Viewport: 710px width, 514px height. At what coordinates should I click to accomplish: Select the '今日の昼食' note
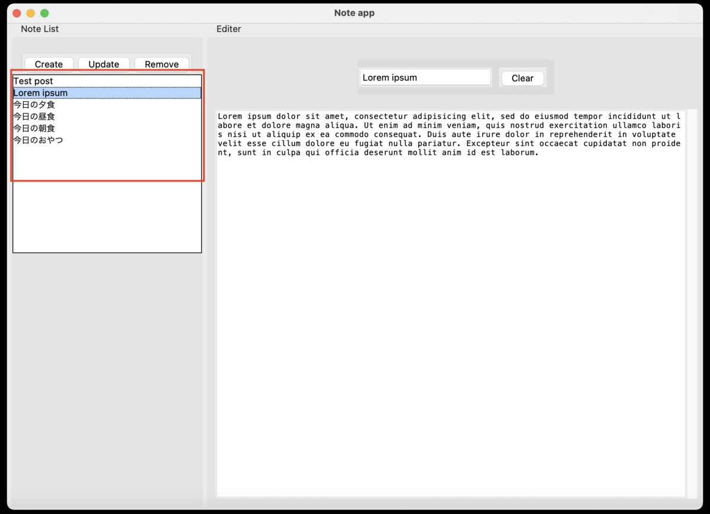107,117
